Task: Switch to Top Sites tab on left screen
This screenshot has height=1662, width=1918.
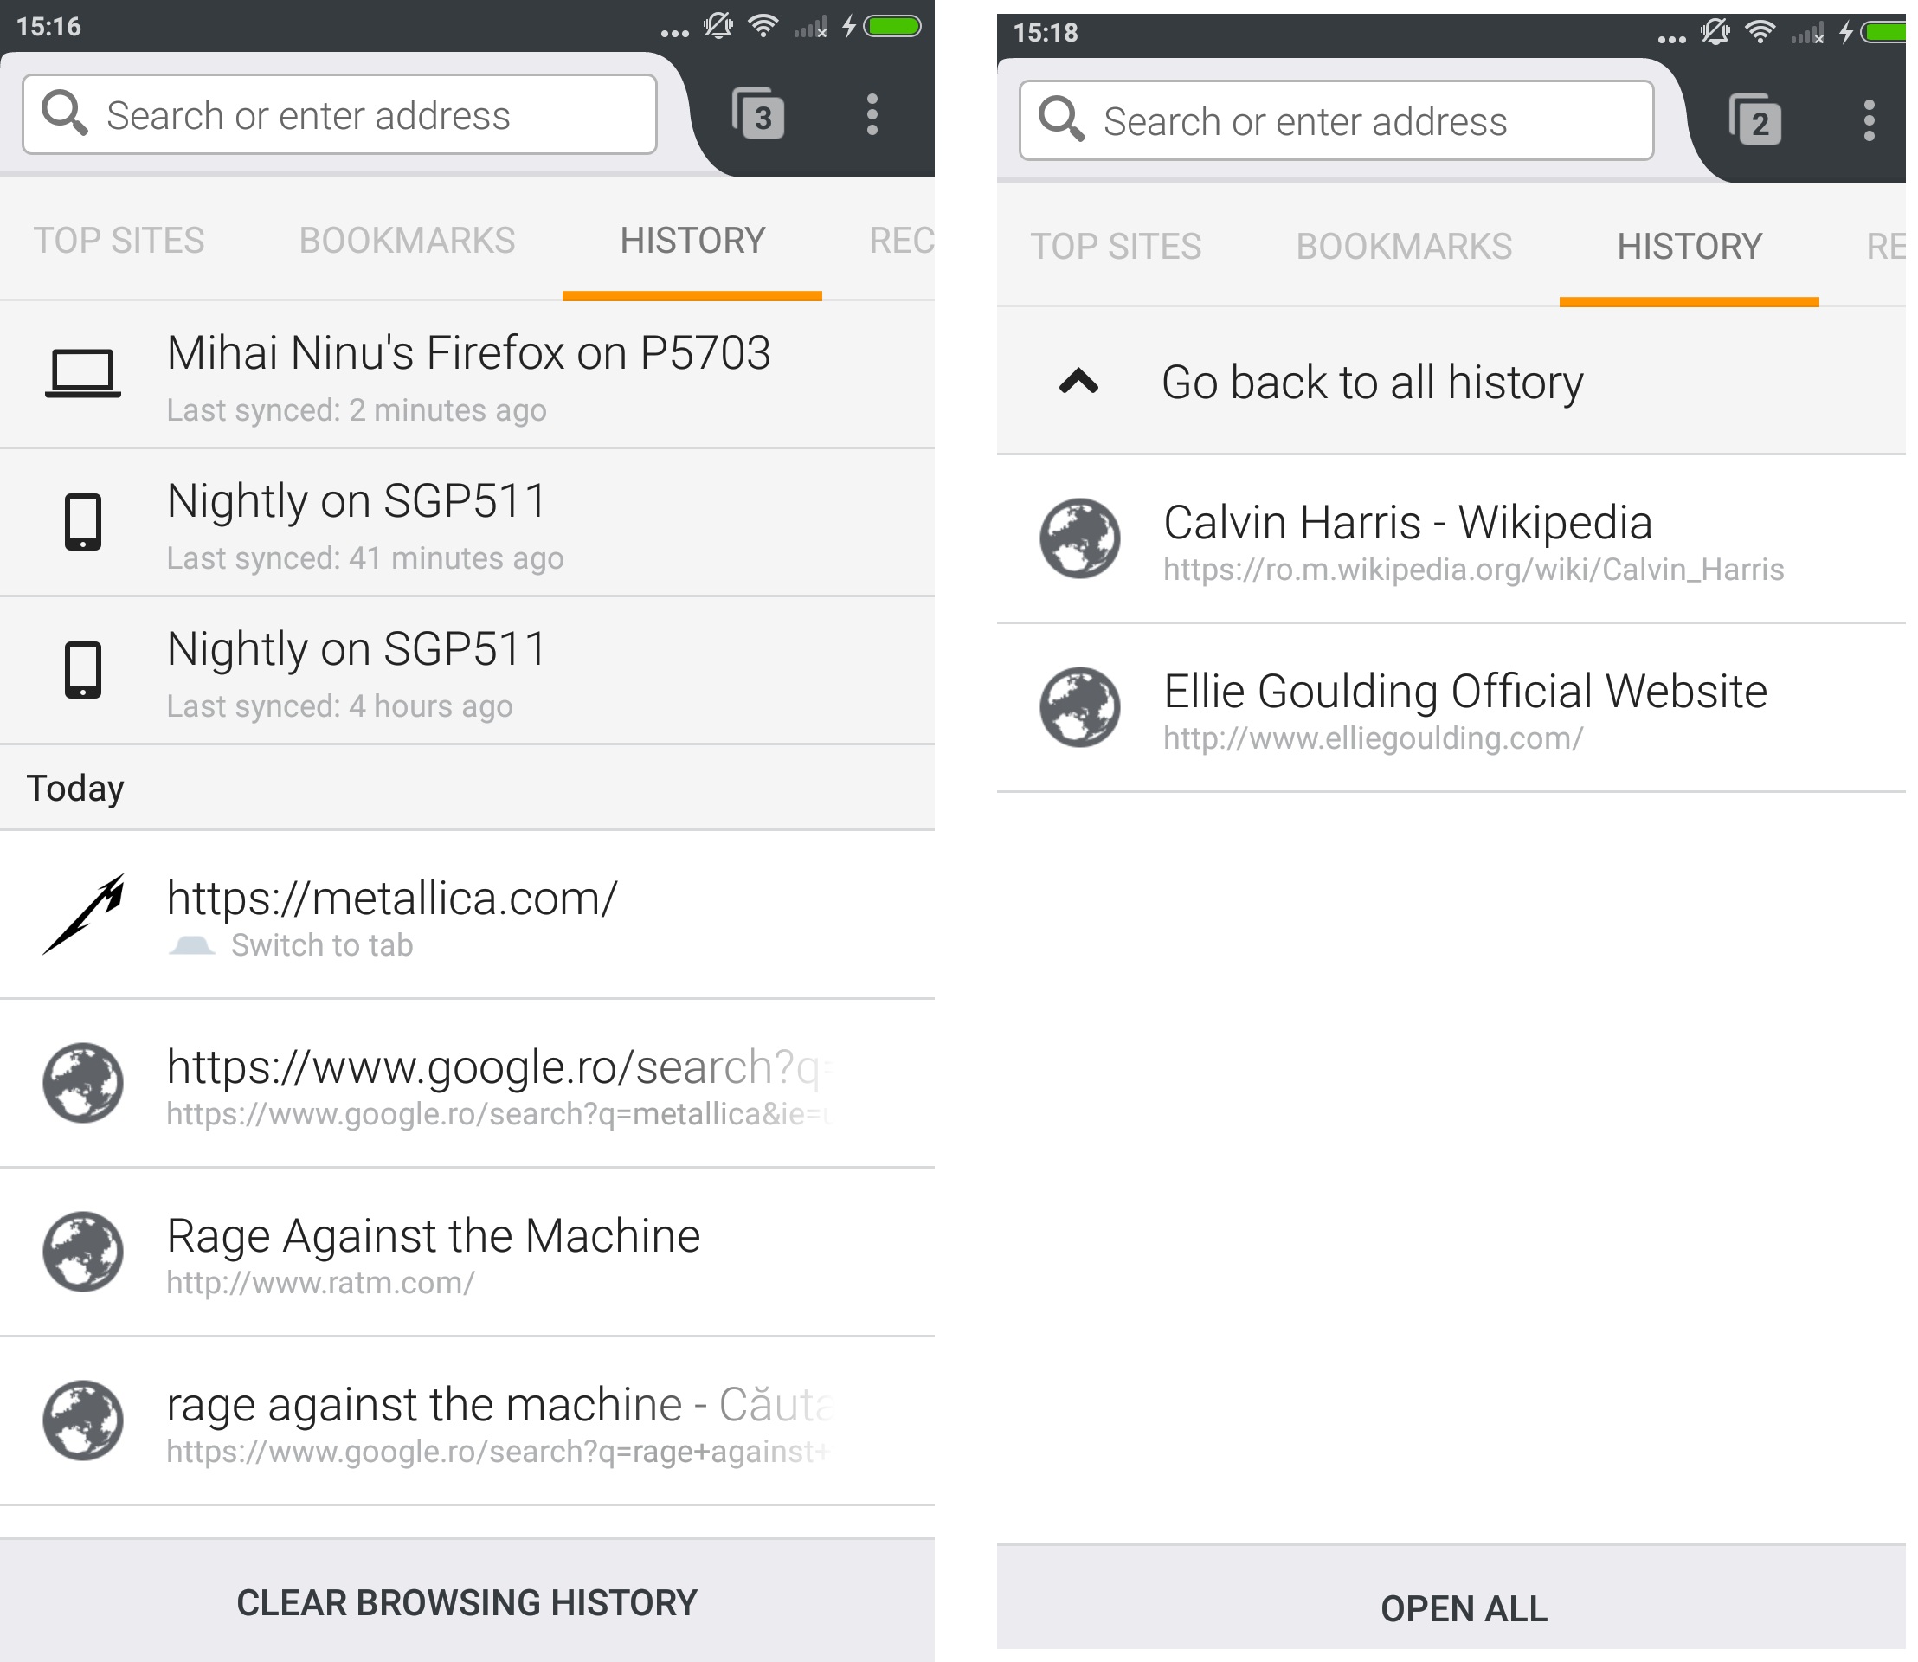Action: (119, 241)
